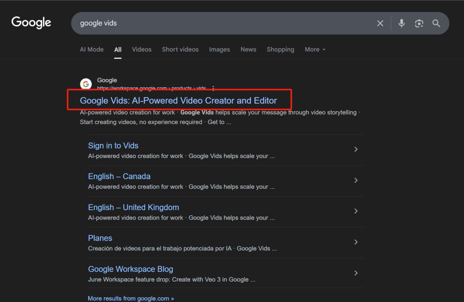This screenshot has width=464, height=302.
Task: Open three-dot menu beside result URL
Action: click(x=213, y=88)
